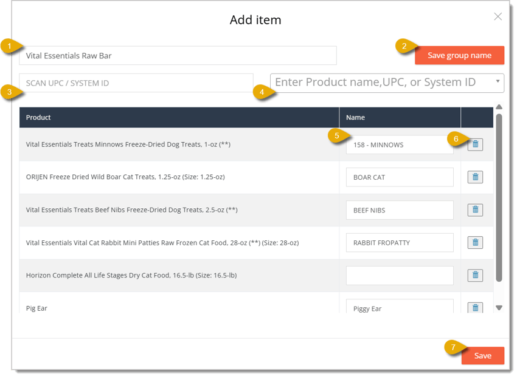Remove the Beef Nibs Dog Treats row
The height and width of the screenshot is (377, 517).
pyautogui.click(x=475, y=210)
